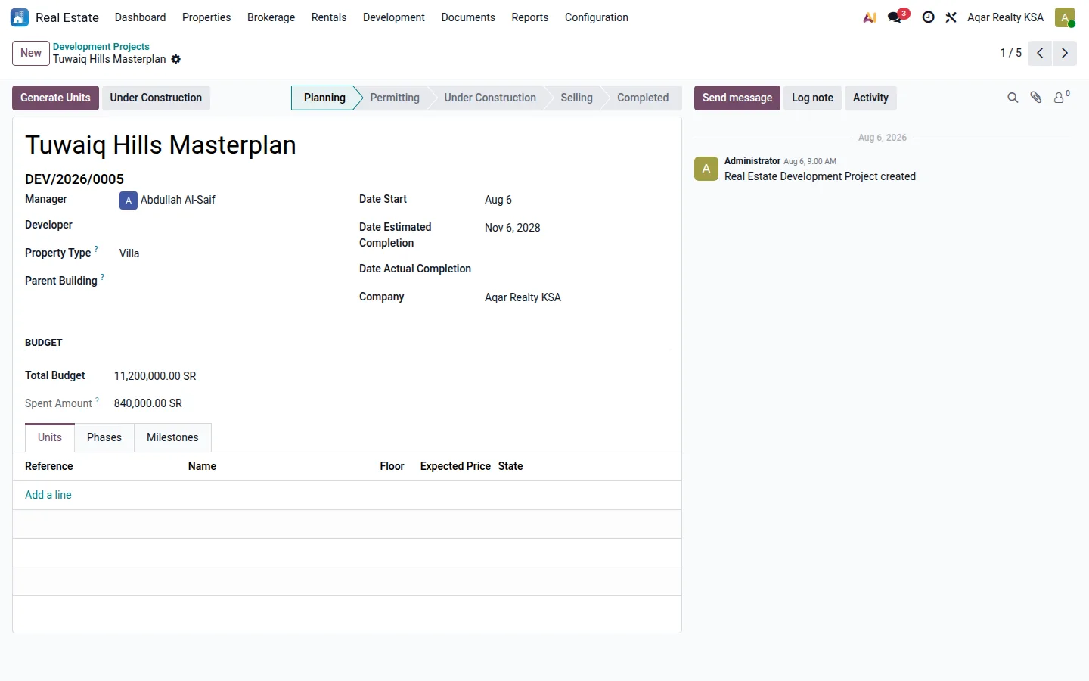Open the Activity scheduler button

pos(870,98)
